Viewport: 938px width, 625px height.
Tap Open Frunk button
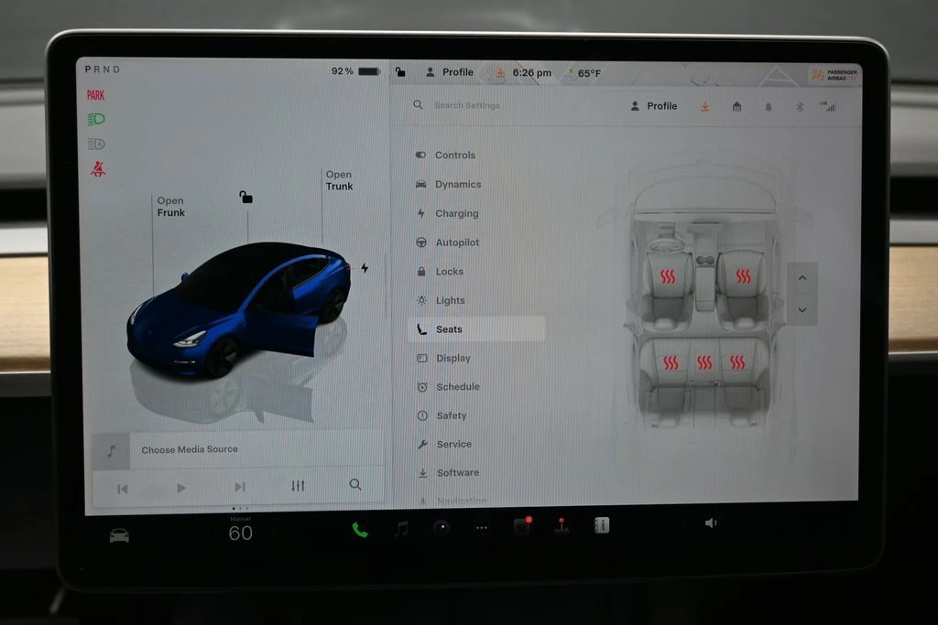tap(170, 207)
